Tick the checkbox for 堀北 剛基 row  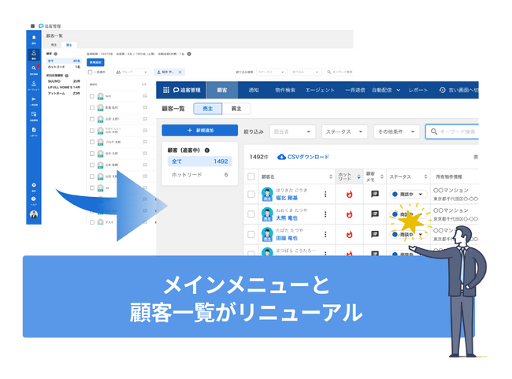pyautogui.click(x=251, y=194)
